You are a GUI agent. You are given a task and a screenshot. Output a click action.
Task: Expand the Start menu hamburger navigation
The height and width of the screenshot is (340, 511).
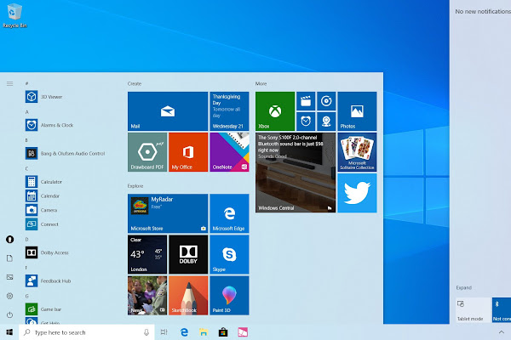9,83
